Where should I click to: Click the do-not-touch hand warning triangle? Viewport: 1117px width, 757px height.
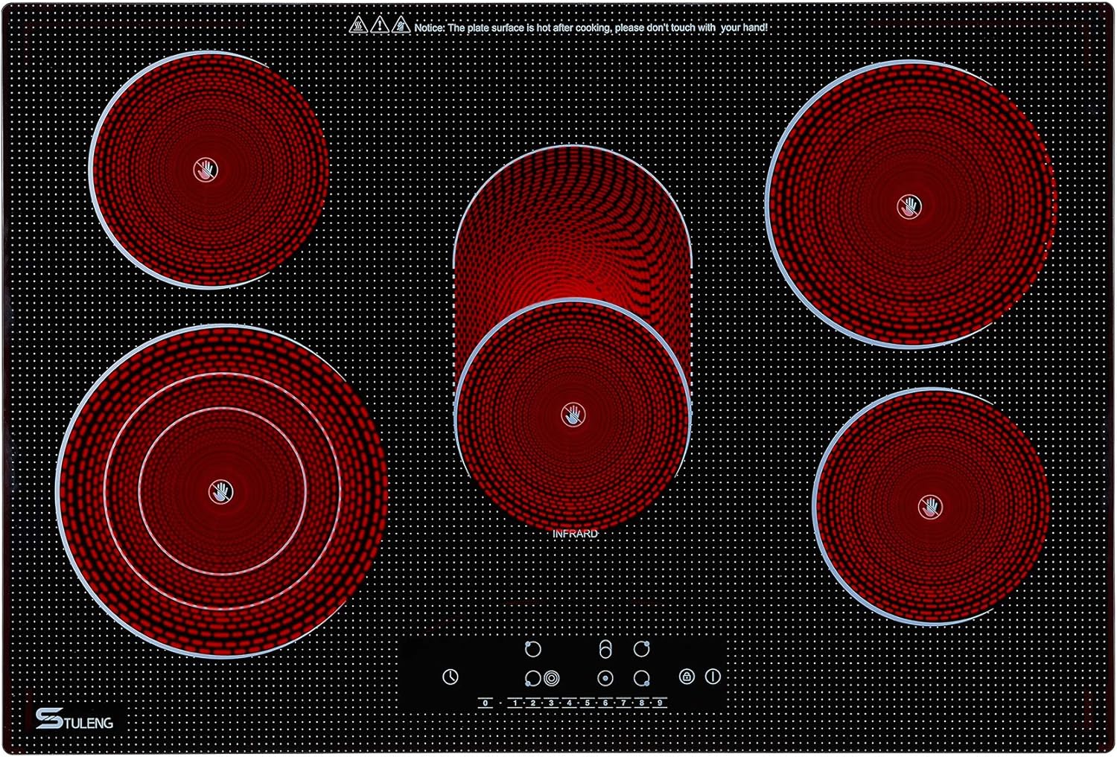coord(401,25)
